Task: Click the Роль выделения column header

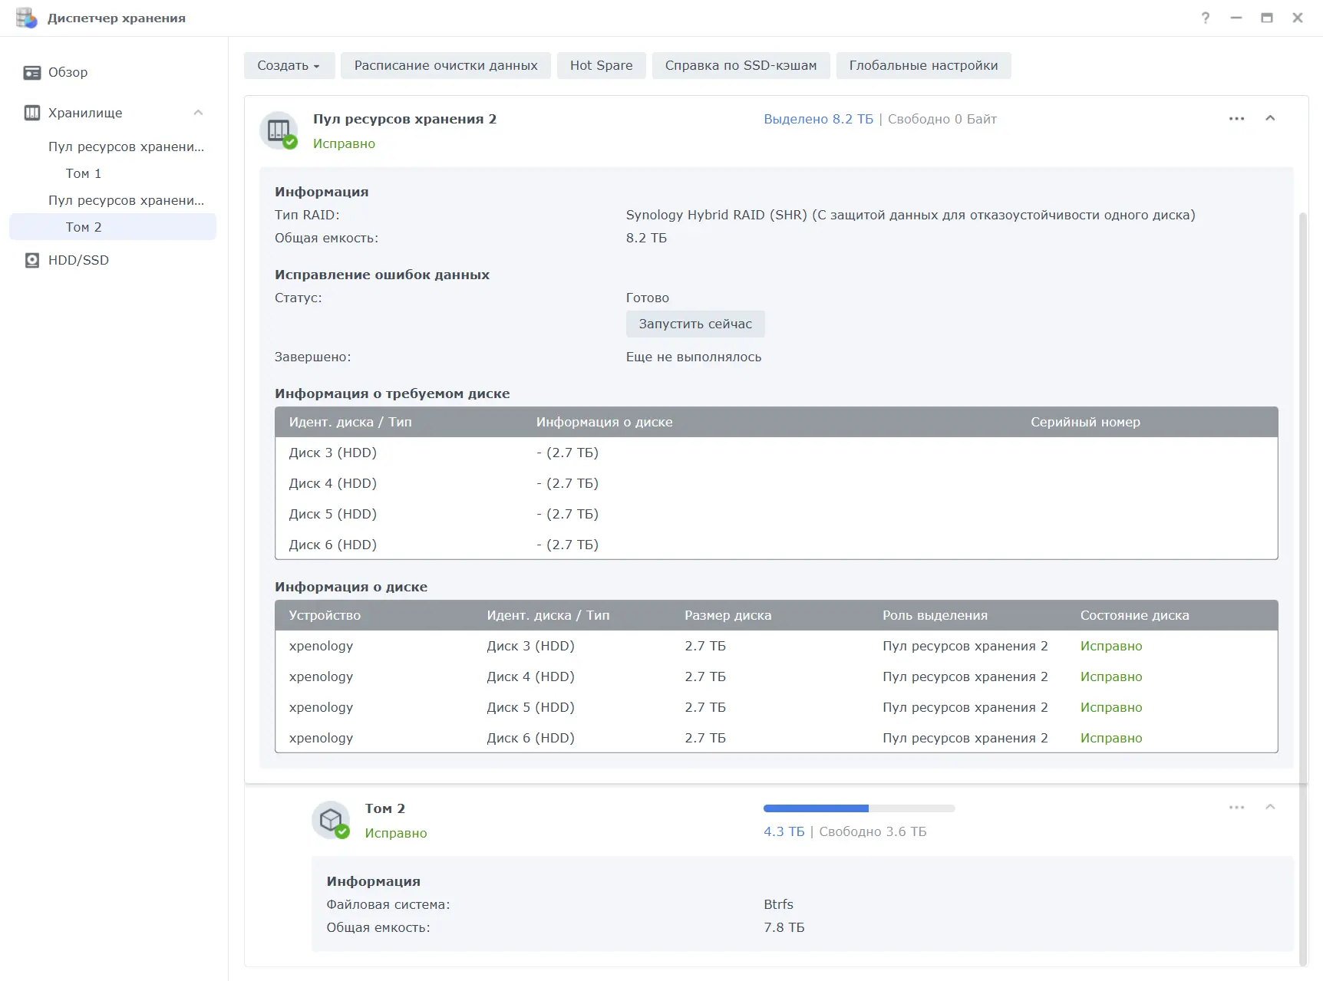Action: (935, 615)
